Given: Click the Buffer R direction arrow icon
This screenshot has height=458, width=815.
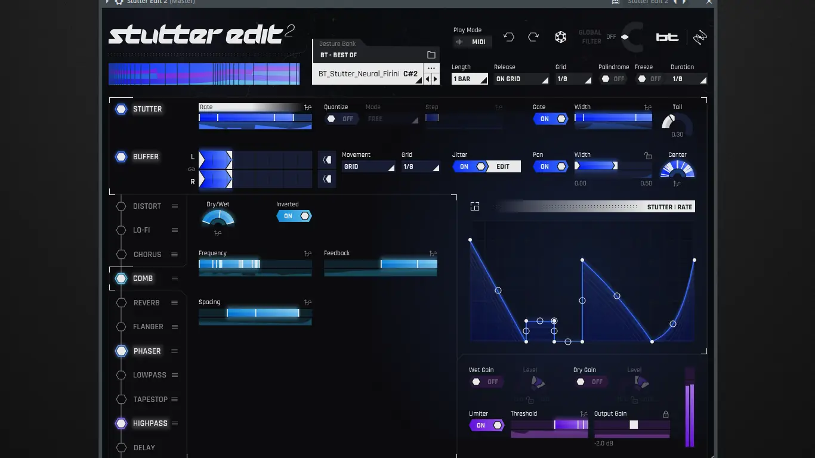Looking at the screenshot, I should (327, 179).
